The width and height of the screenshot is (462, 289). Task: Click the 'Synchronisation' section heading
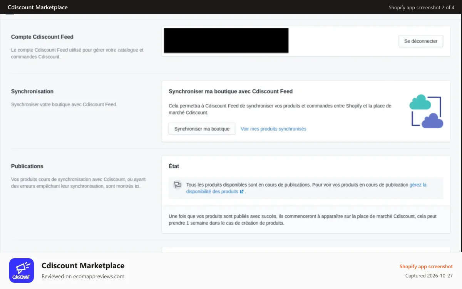32,91
